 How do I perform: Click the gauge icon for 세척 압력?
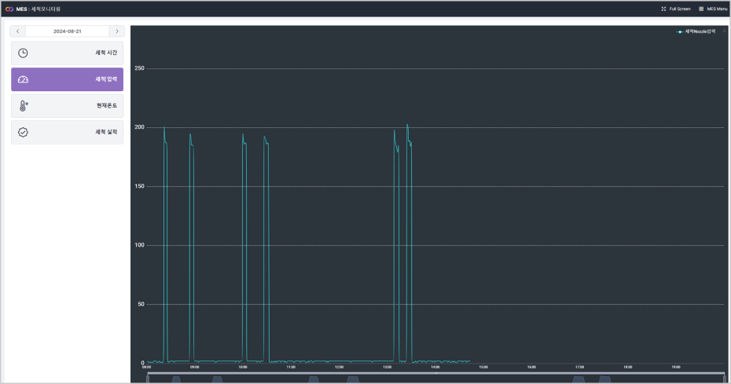tap(23, 79)
